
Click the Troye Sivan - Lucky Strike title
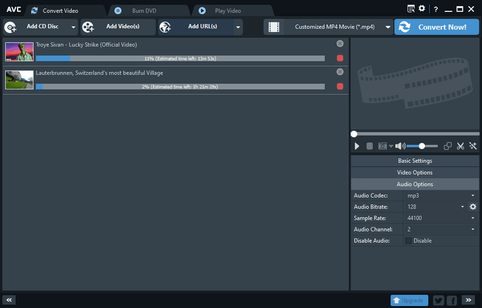point(86,45)
